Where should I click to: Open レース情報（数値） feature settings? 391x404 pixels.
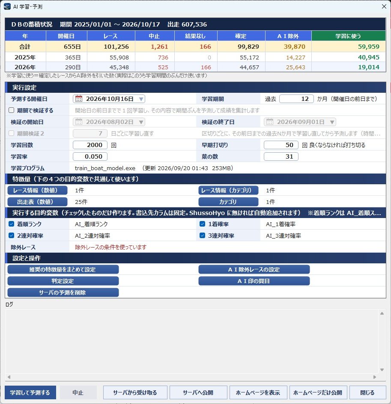(37, 190)
